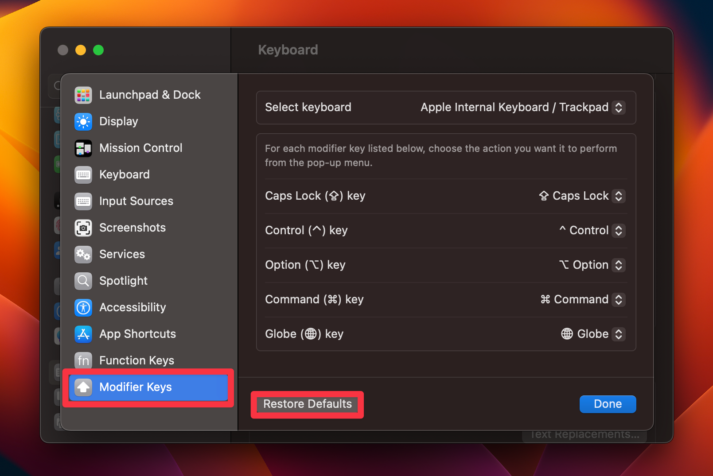Click the Restore Defaults button

pyautogui.click(x=307, y=404)
